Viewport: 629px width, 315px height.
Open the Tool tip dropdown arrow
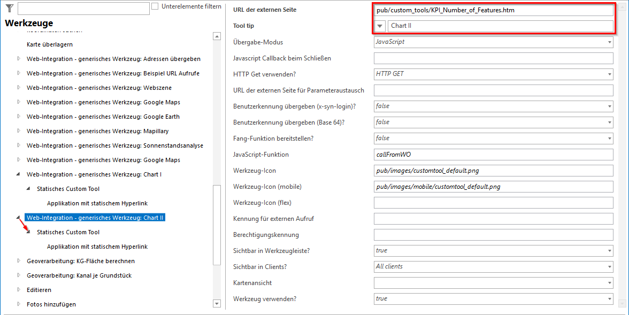click(x=380, y=26)
